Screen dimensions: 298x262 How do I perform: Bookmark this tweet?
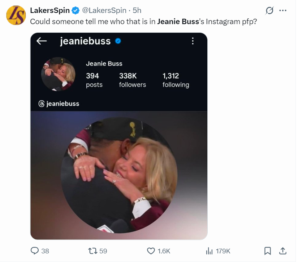tap(268, 251)
